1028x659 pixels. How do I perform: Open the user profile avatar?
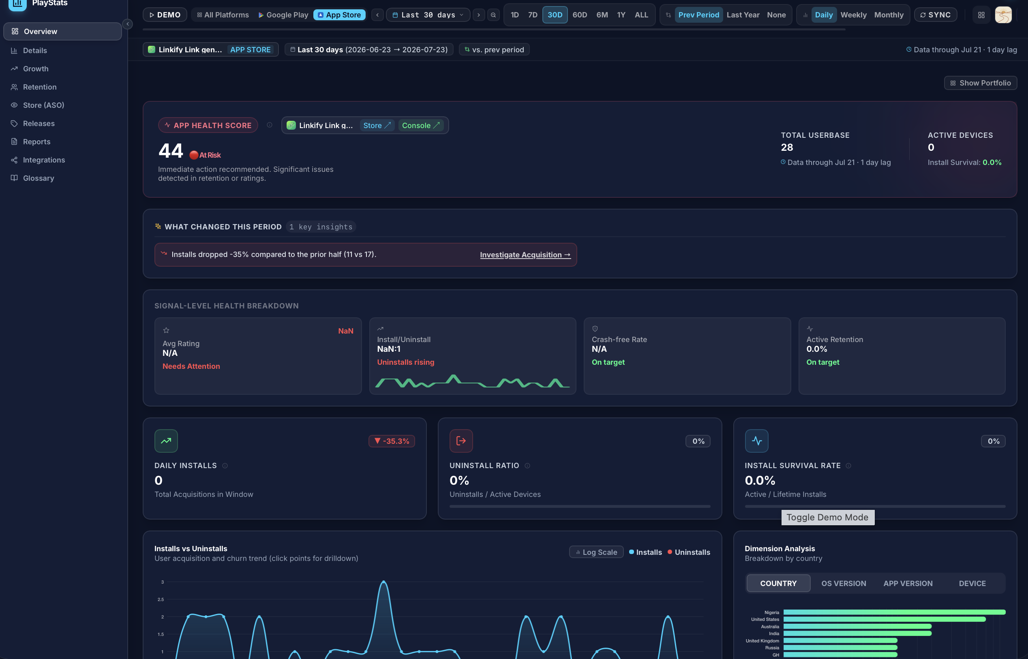coord(1003,15)
